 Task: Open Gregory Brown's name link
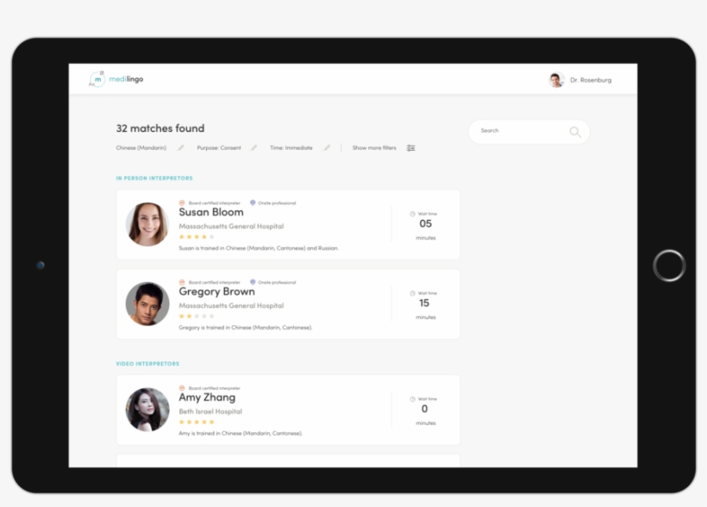216,291
